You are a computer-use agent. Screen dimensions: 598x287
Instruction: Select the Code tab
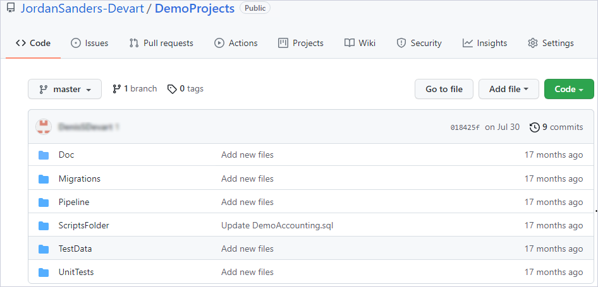33,43
